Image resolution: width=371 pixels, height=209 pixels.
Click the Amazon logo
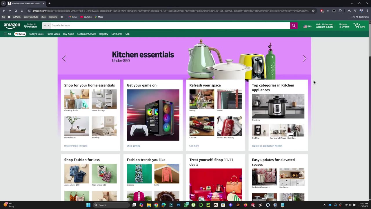point(12,26)
